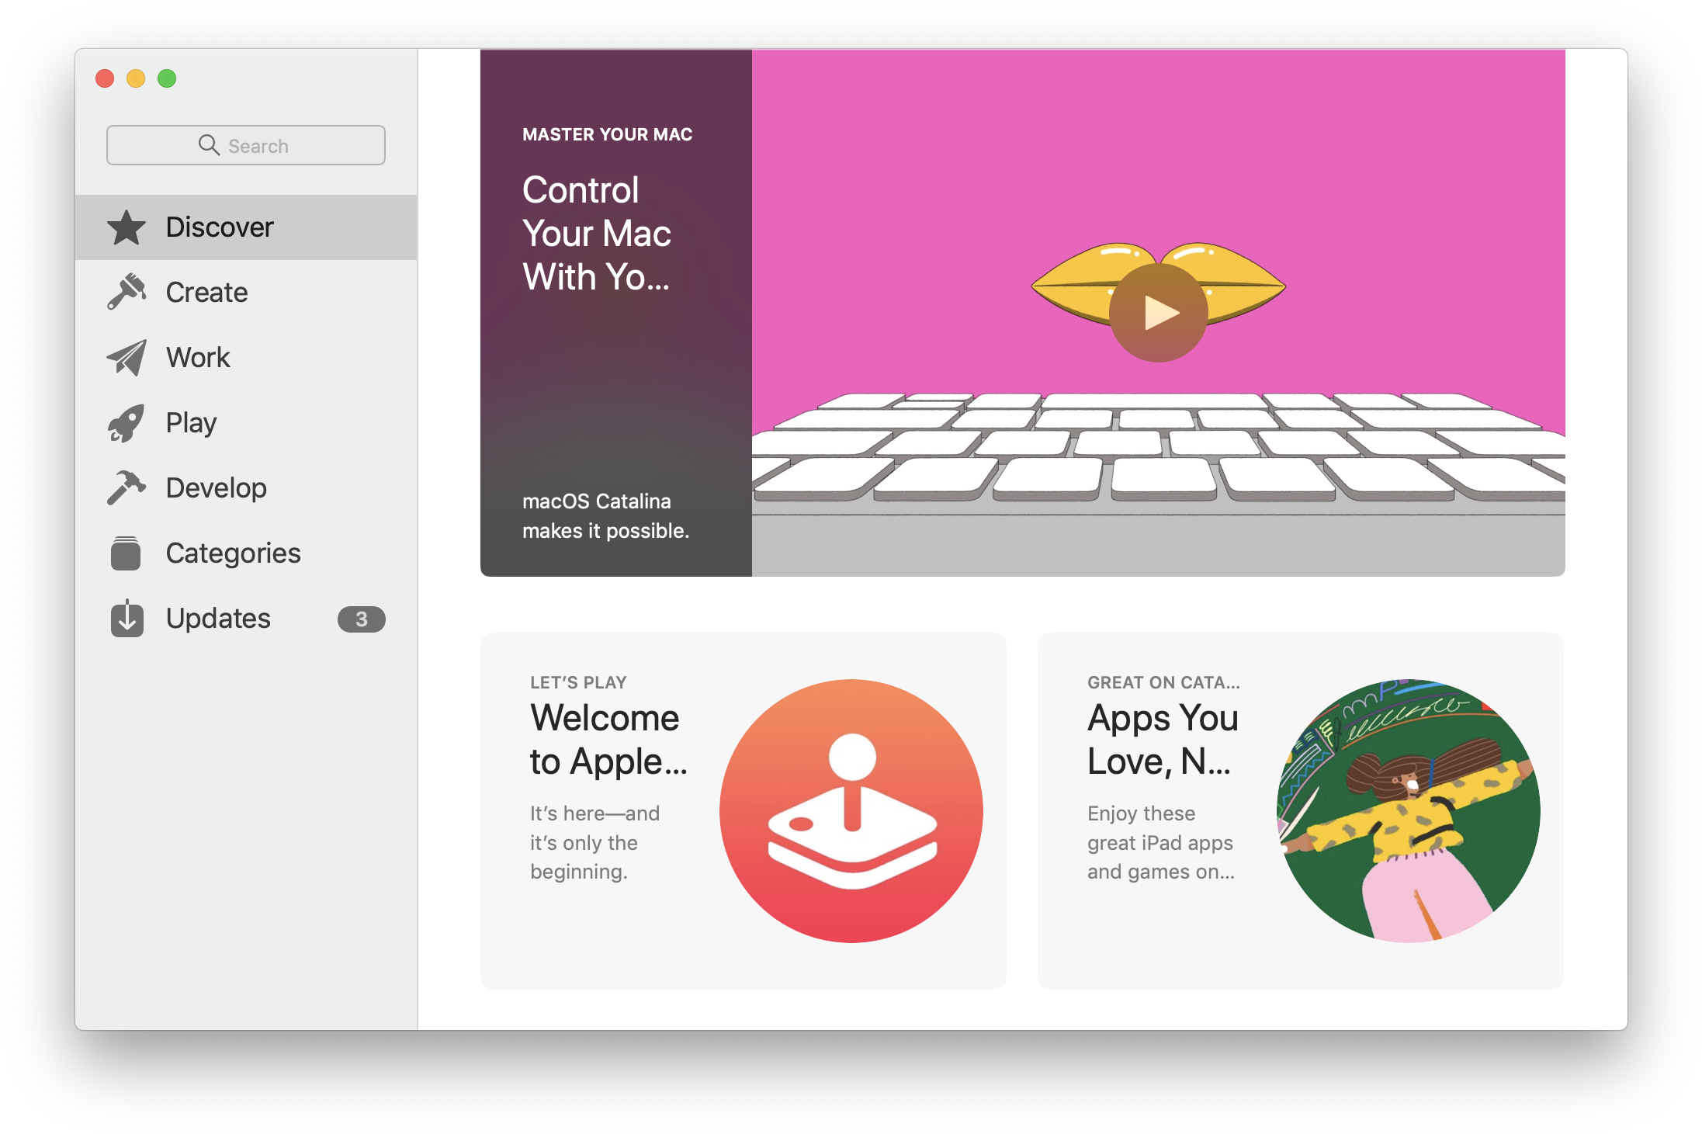This screenshot has height=1134, width=1702.
Task: Select Play in the sidebar
Action: [x=246, y=423]
